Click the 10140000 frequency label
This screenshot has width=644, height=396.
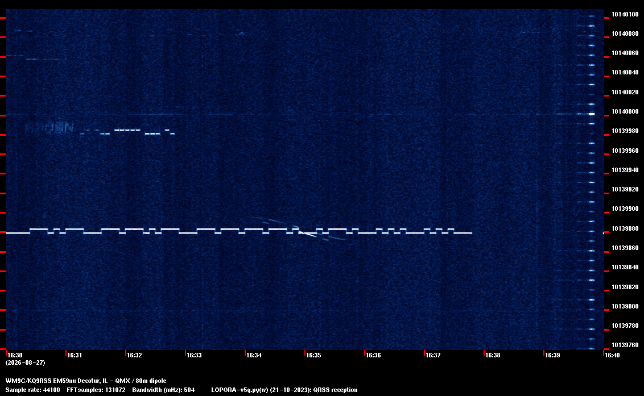pyautogui.click(x=625, y=111)
